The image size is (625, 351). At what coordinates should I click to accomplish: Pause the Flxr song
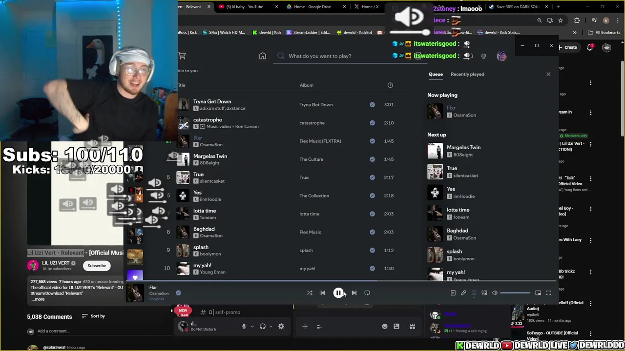pyautogui.click(x=338, y=293)
